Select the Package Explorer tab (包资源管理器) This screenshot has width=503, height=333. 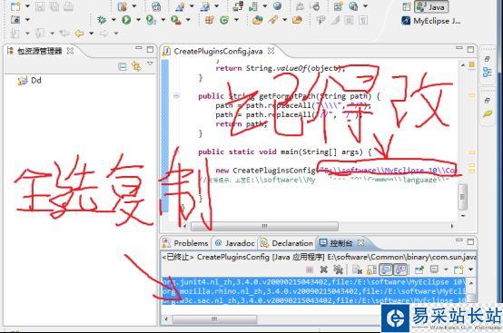tap(39, 51)
